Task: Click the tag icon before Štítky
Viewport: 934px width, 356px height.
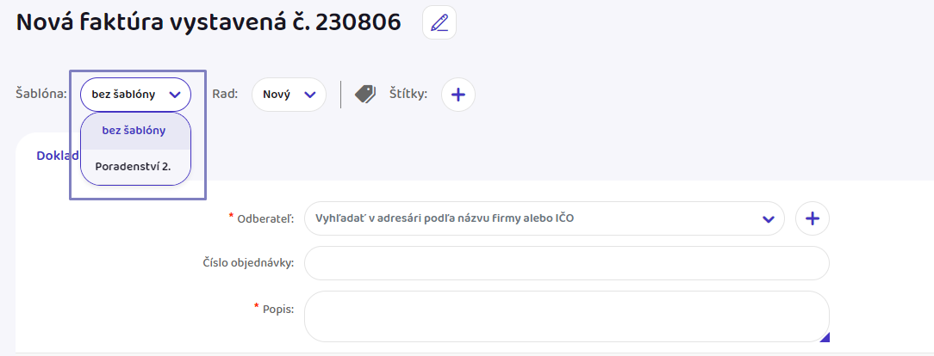Action: [365, 94]
